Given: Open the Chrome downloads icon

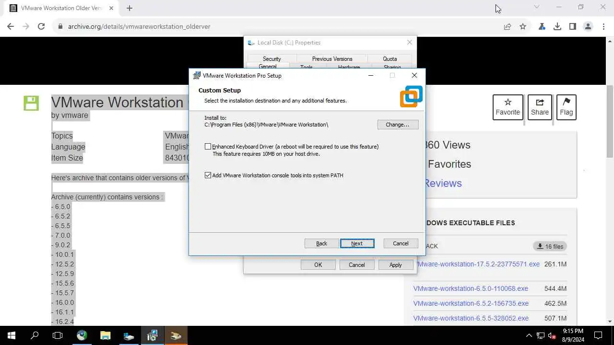Looking at the screenshot, I should [557, 26].
